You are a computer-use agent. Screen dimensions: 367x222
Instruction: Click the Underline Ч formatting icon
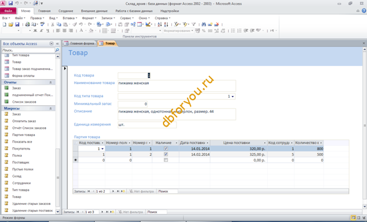(x=48, y=31)
